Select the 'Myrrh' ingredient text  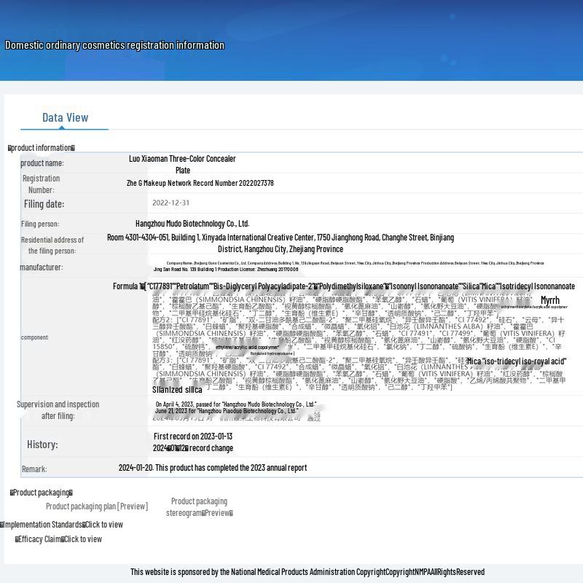point(550,300)
